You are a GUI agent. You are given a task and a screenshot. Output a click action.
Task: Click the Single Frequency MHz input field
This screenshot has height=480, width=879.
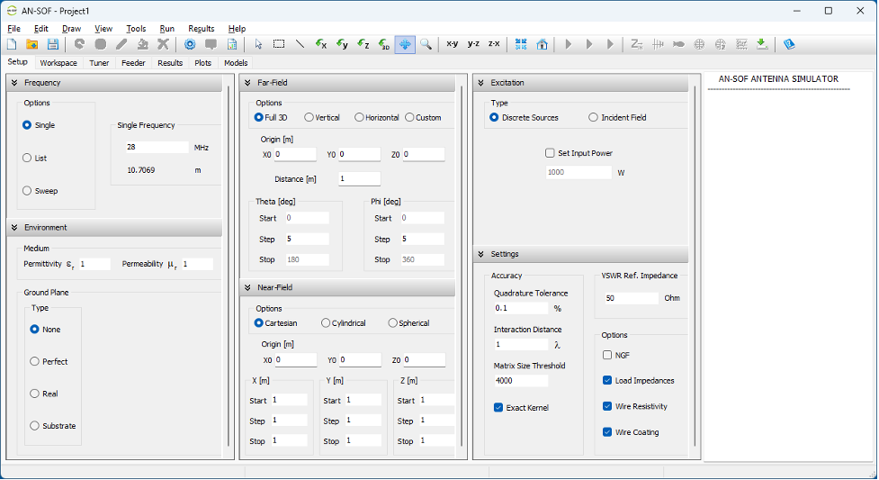pyautogui.click(x=157, y=147)
